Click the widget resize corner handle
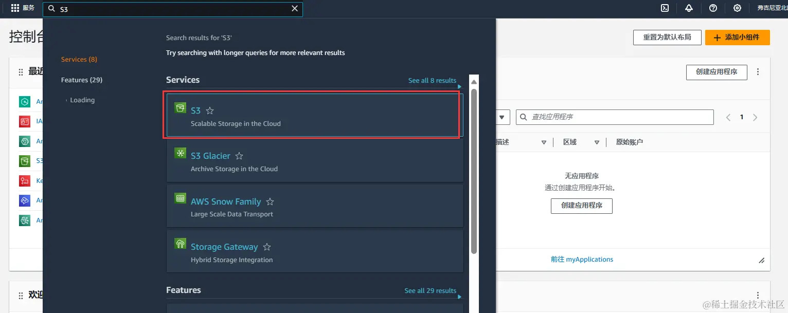 (762, 261)
